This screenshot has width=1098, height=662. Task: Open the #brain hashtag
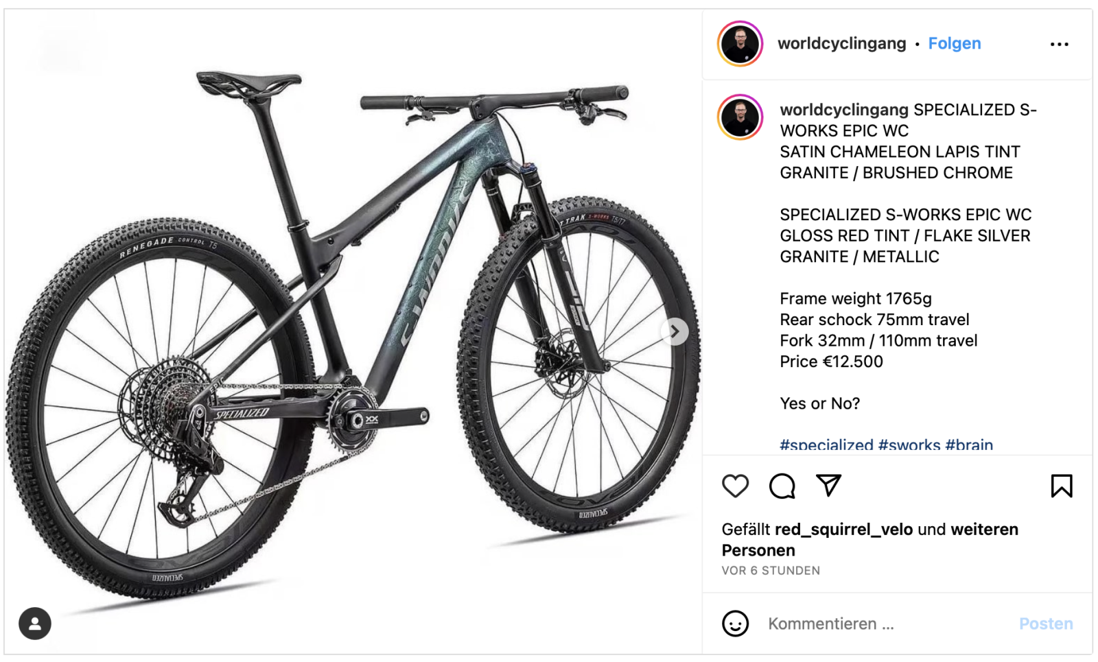click(x=969, y=445)
